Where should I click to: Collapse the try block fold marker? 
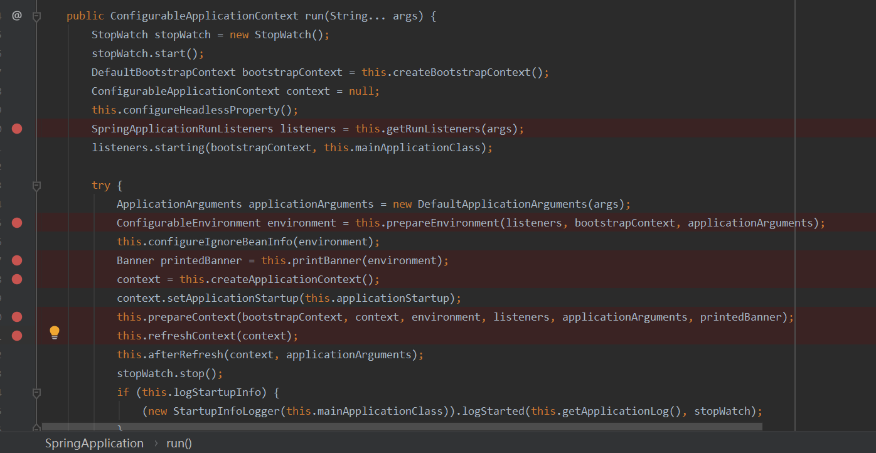[x=36, y=186]
